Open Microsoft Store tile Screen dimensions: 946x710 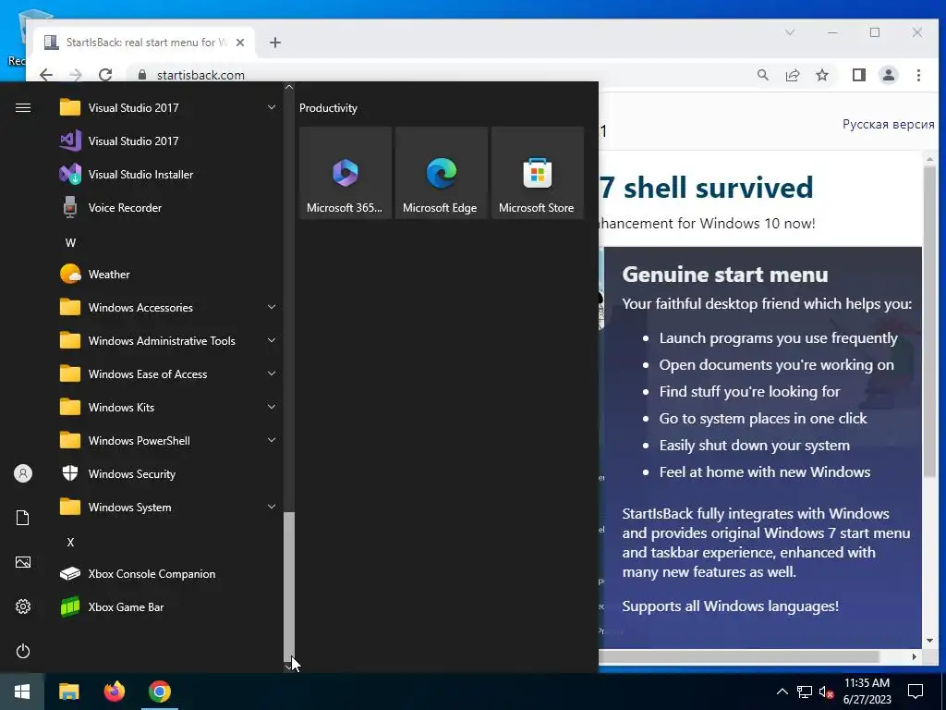click(x=537, y=173)
